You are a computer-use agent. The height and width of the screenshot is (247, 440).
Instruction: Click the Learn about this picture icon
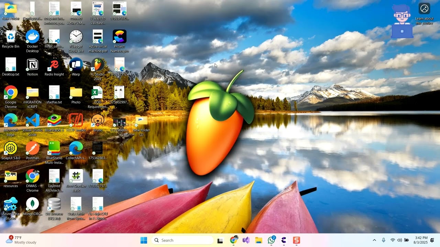pos(424,9)
